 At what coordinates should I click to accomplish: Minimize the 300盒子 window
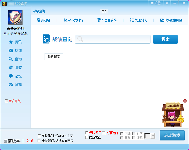[x=175, y=3]
